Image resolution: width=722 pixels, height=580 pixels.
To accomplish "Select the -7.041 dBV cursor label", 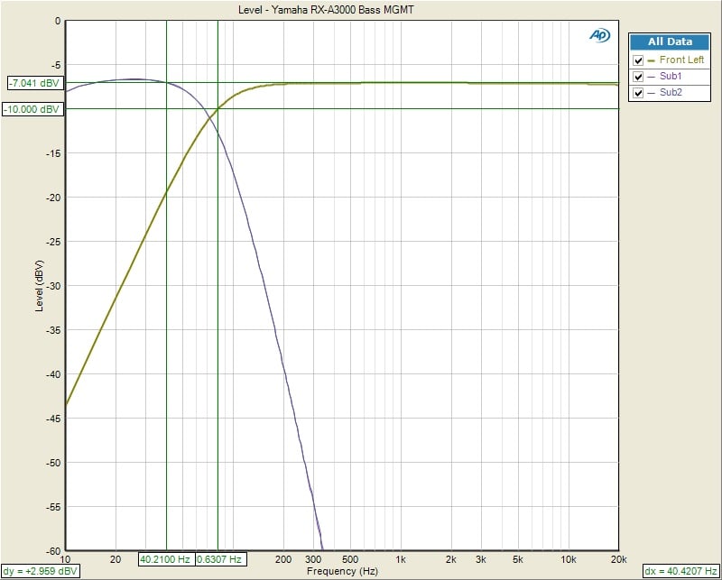I will [33, 83].
